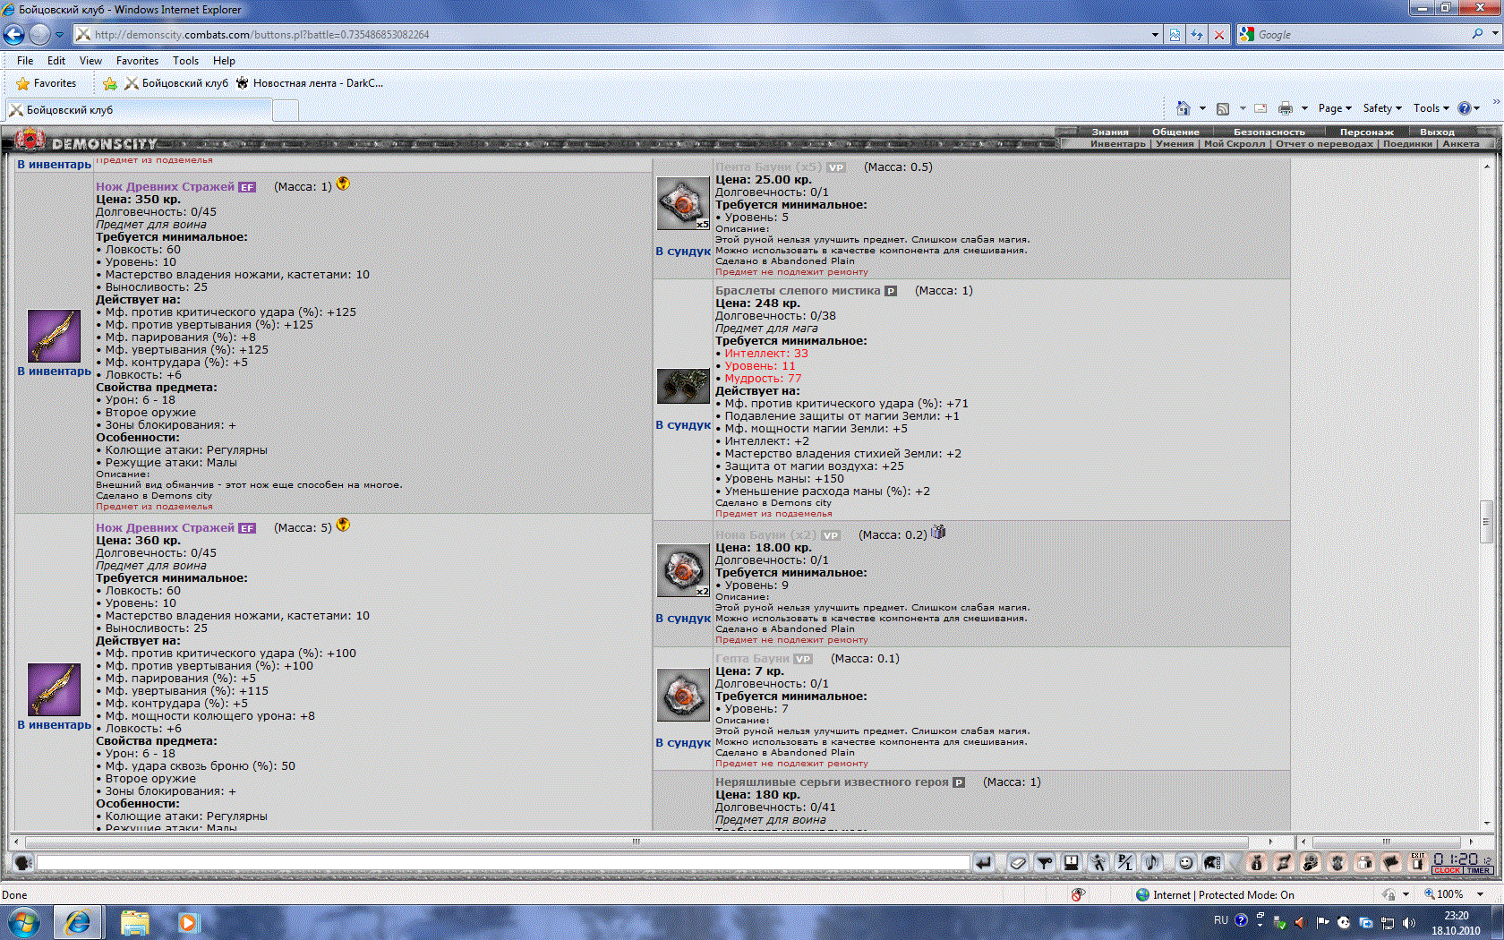Click the chat bubble icon left of input

(23, 862)
